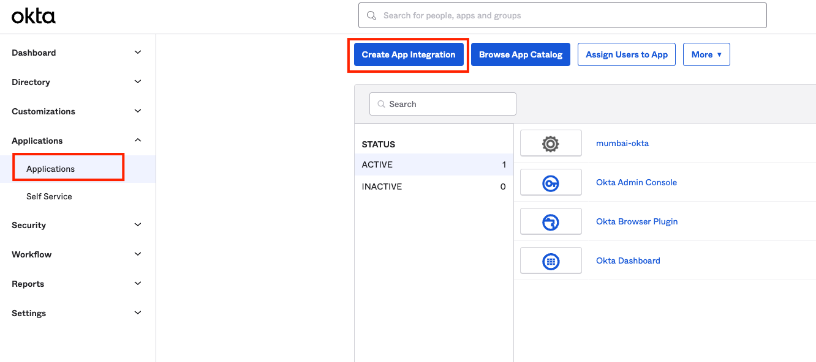Viewport: 816px width, 362px height.
Task: Click the Okta Dashboard grid icon
Action: (551, 261)
